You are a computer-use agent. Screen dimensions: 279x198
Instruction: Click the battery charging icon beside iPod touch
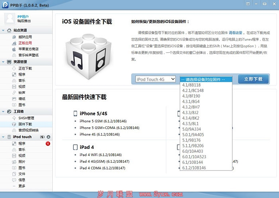pyautogui.click(x=42, y=137)
